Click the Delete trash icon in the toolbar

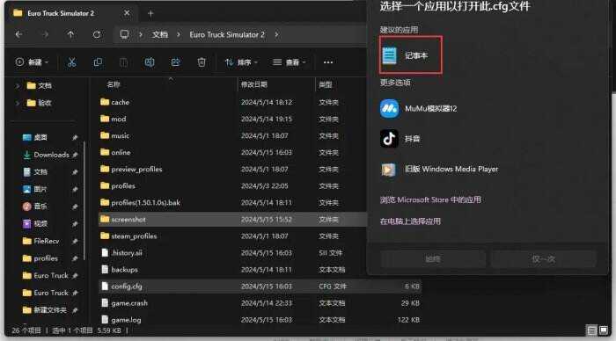tap(202, 62)
